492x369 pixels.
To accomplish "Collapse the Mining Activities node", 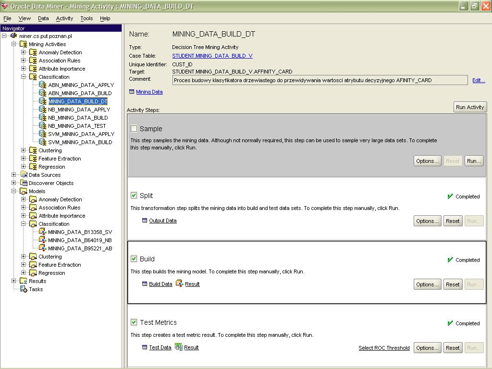I will (x=14, y=44).
